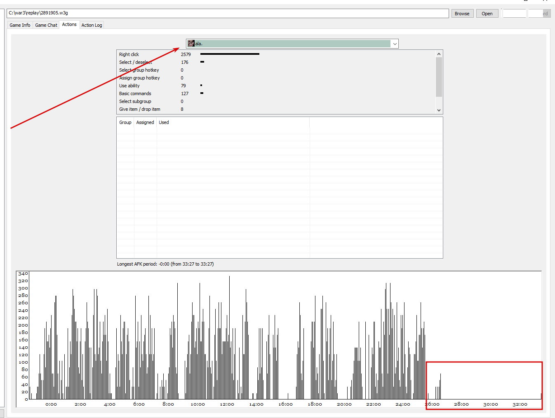Click the Browse button
555x418 pixels.
click(462, 14)
